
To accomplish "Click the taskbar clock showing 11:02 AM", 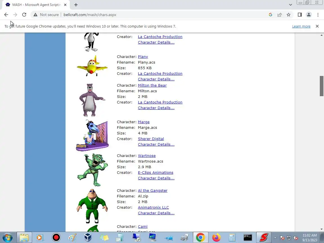I will click(x=310, y=238).
